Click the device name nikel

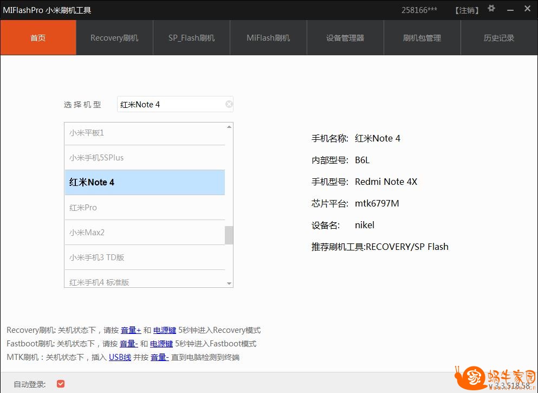coord(365,225)
